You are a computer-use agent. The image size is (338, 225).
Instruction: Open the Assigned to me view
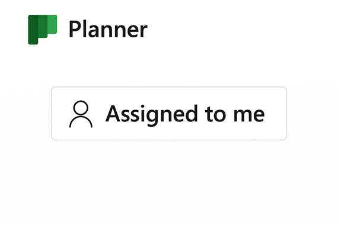169,113
